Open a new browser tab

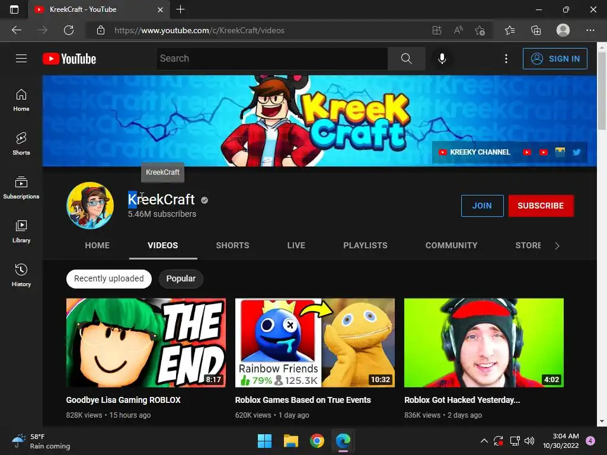pos(180,9)
